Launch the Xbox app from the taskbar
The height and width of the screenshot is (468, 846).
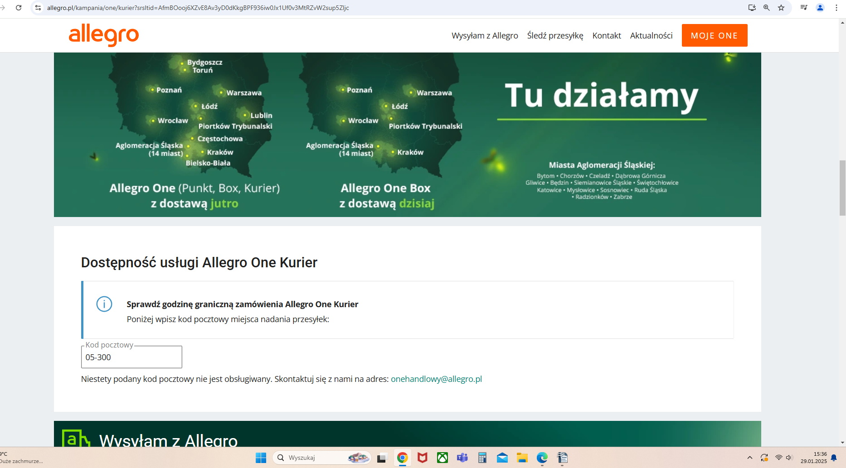442,458
